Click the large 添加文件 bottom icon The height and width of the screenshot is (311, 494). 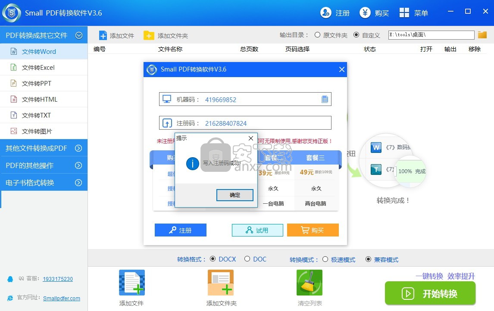[x=132, y=283]
